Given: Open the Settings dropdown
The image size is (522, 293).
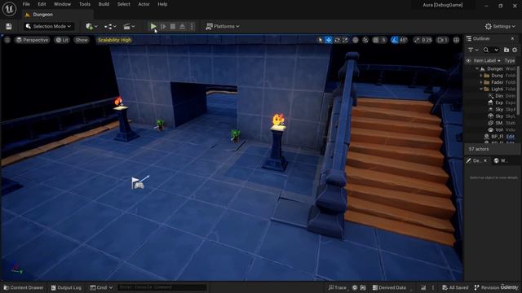Looking at the screenshot, I should click(500, 26).
